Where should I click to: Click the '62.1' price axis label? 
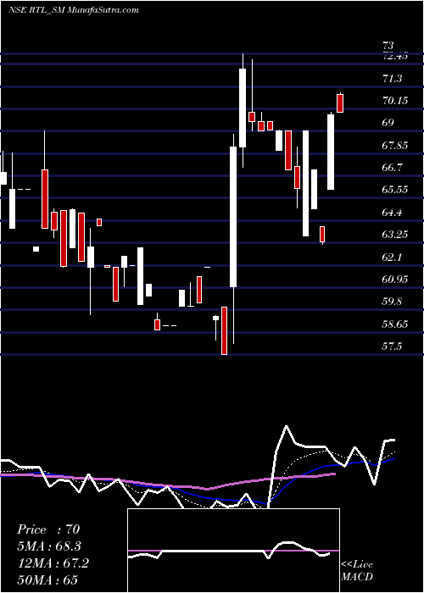(392, 257)
